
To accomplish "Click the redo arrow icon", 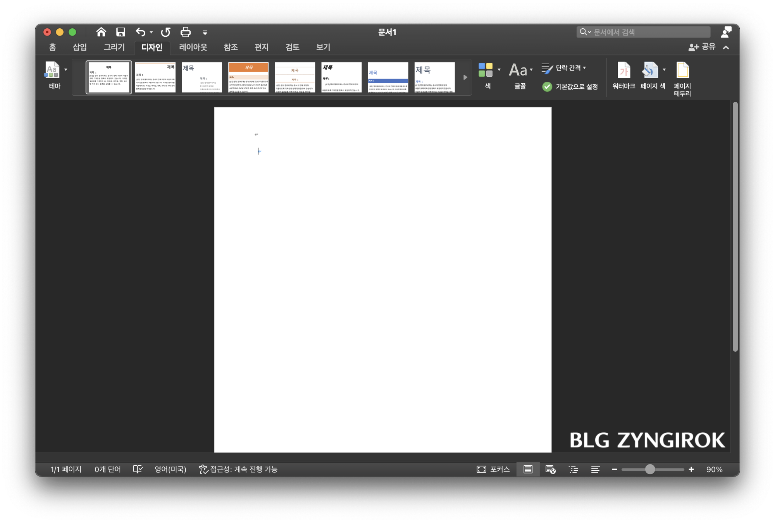I will [x=166, y=32].
